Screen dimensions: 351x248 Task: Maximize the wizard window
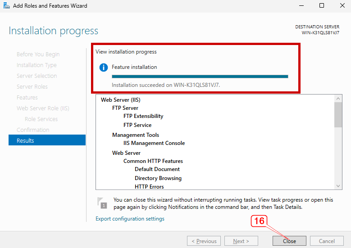point(322,5)
